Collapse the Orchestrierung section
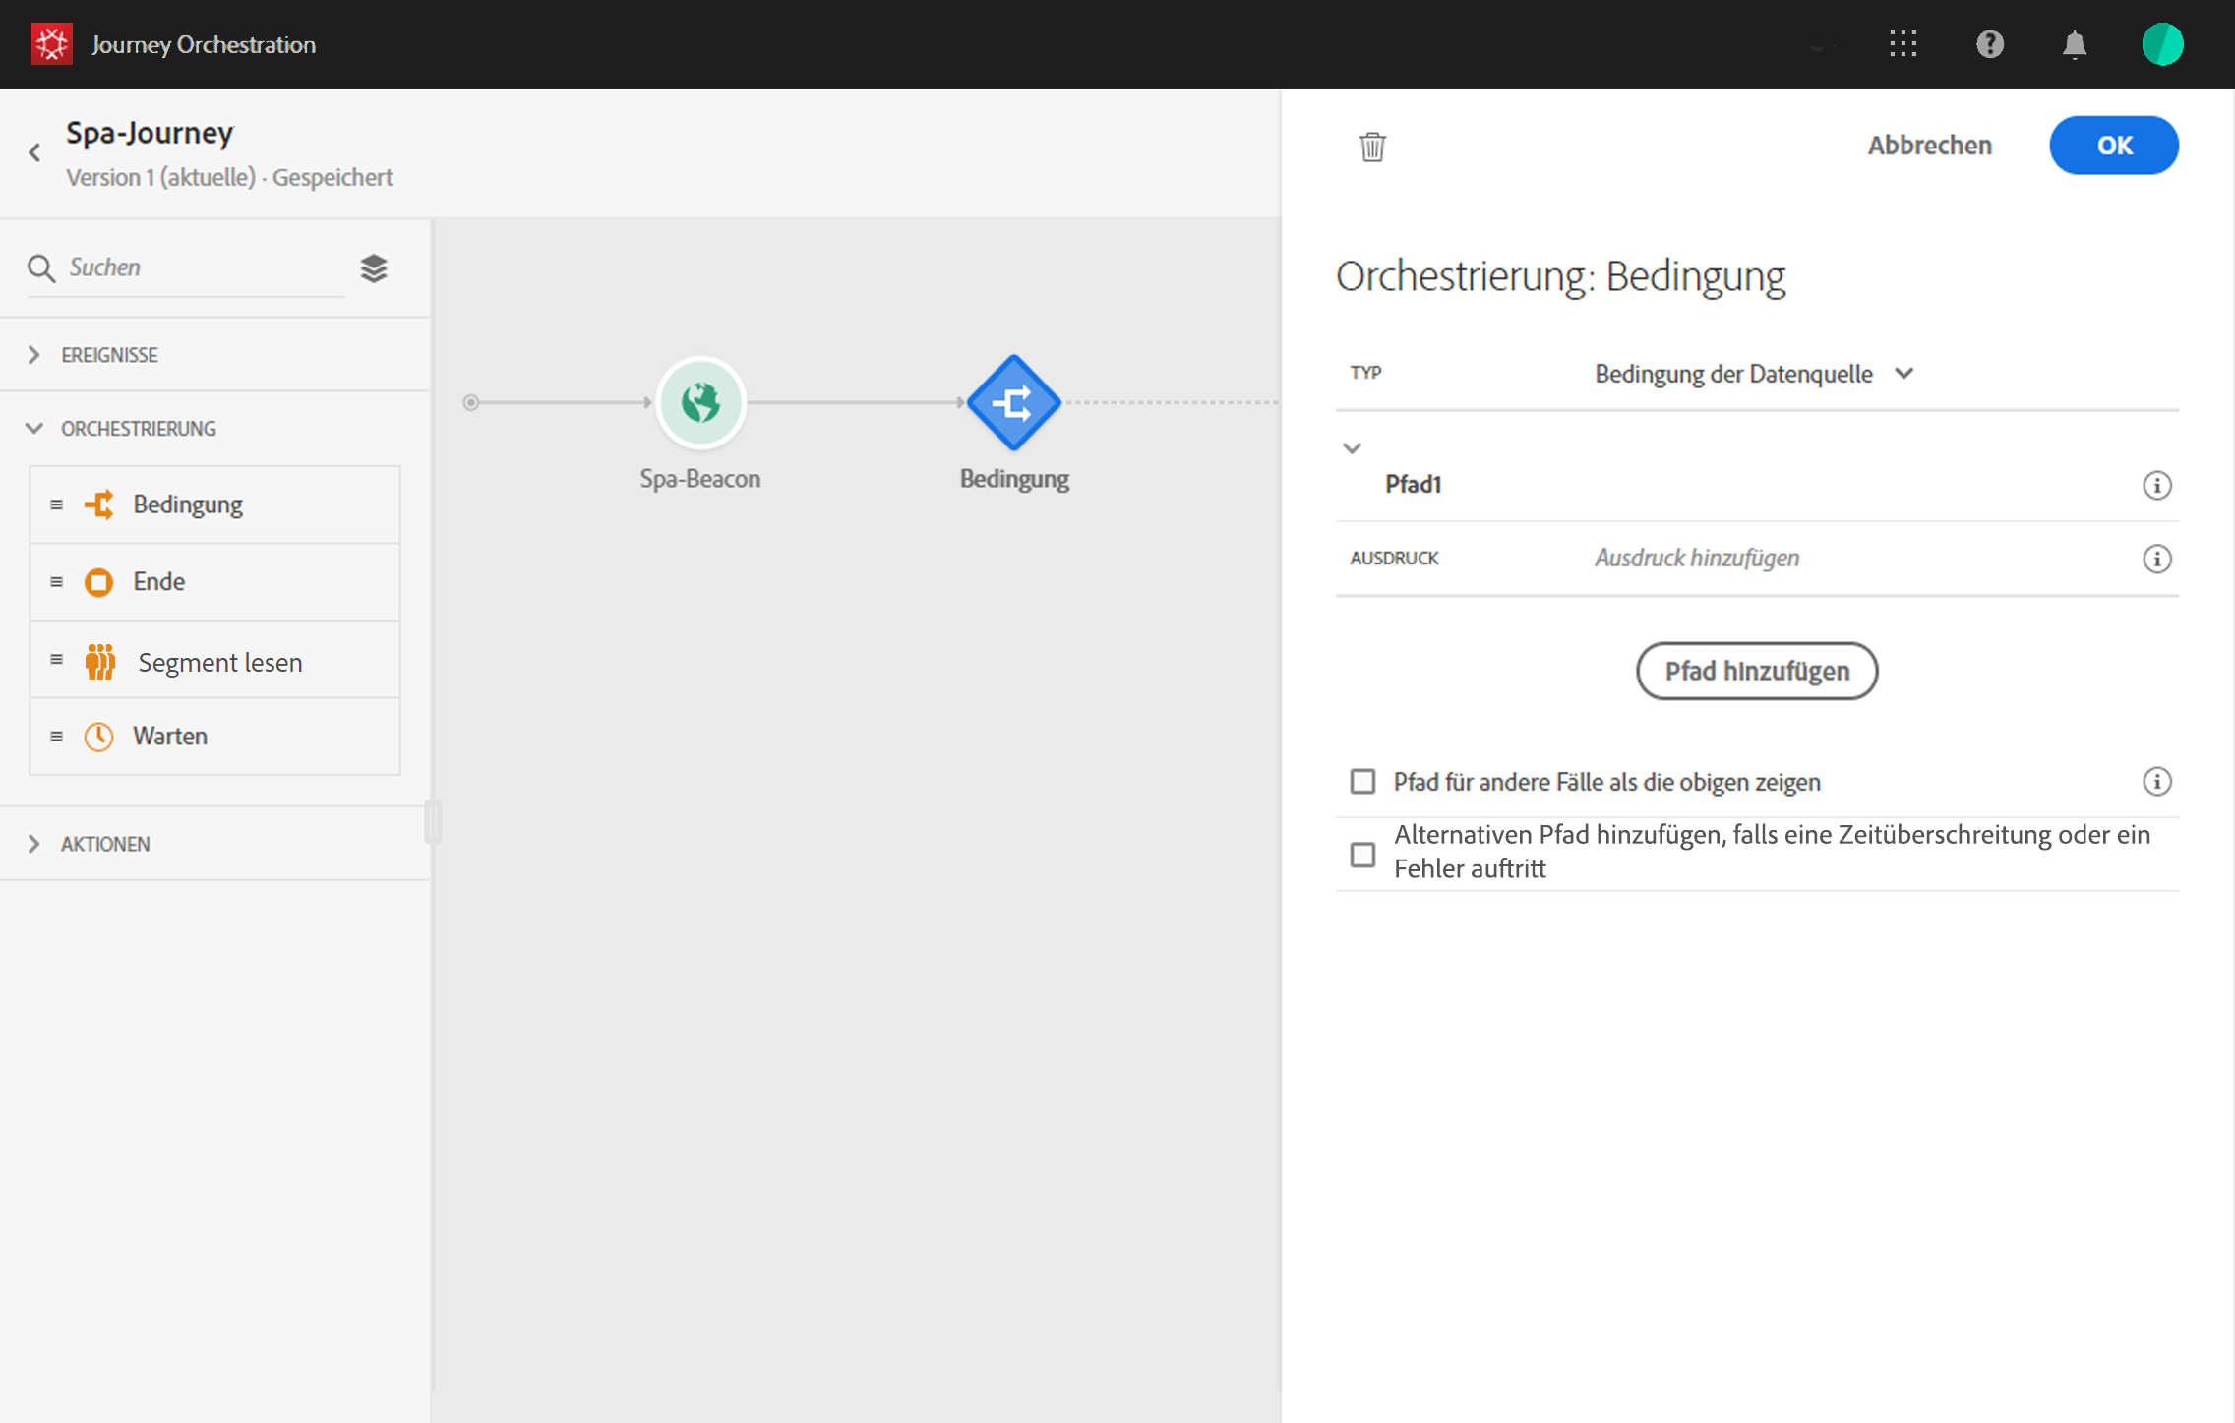 pos(35,428)
